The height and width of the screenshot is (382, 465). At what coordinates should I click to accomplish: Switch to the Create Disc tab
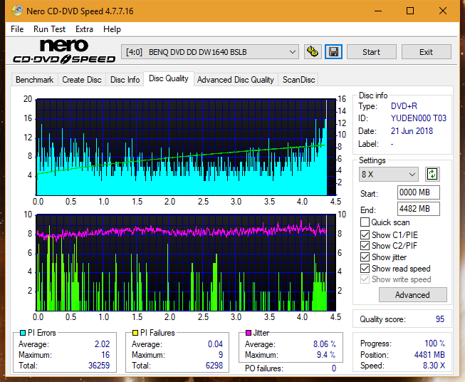pos(82,80)
